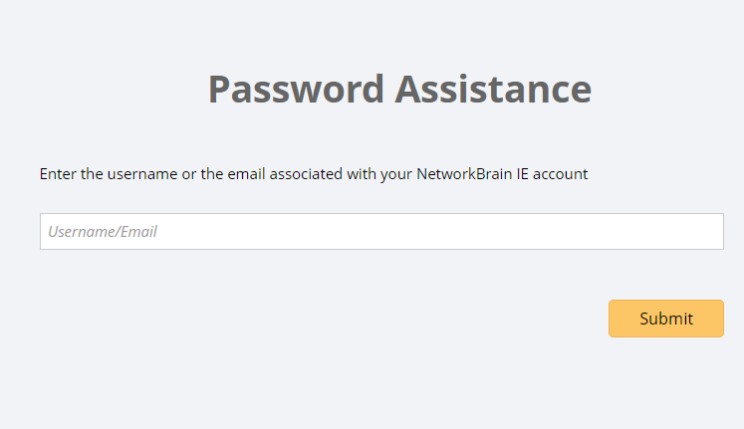744x429 pixels.
Task: Click the Password Assistance heading
Action: point(399,89)
